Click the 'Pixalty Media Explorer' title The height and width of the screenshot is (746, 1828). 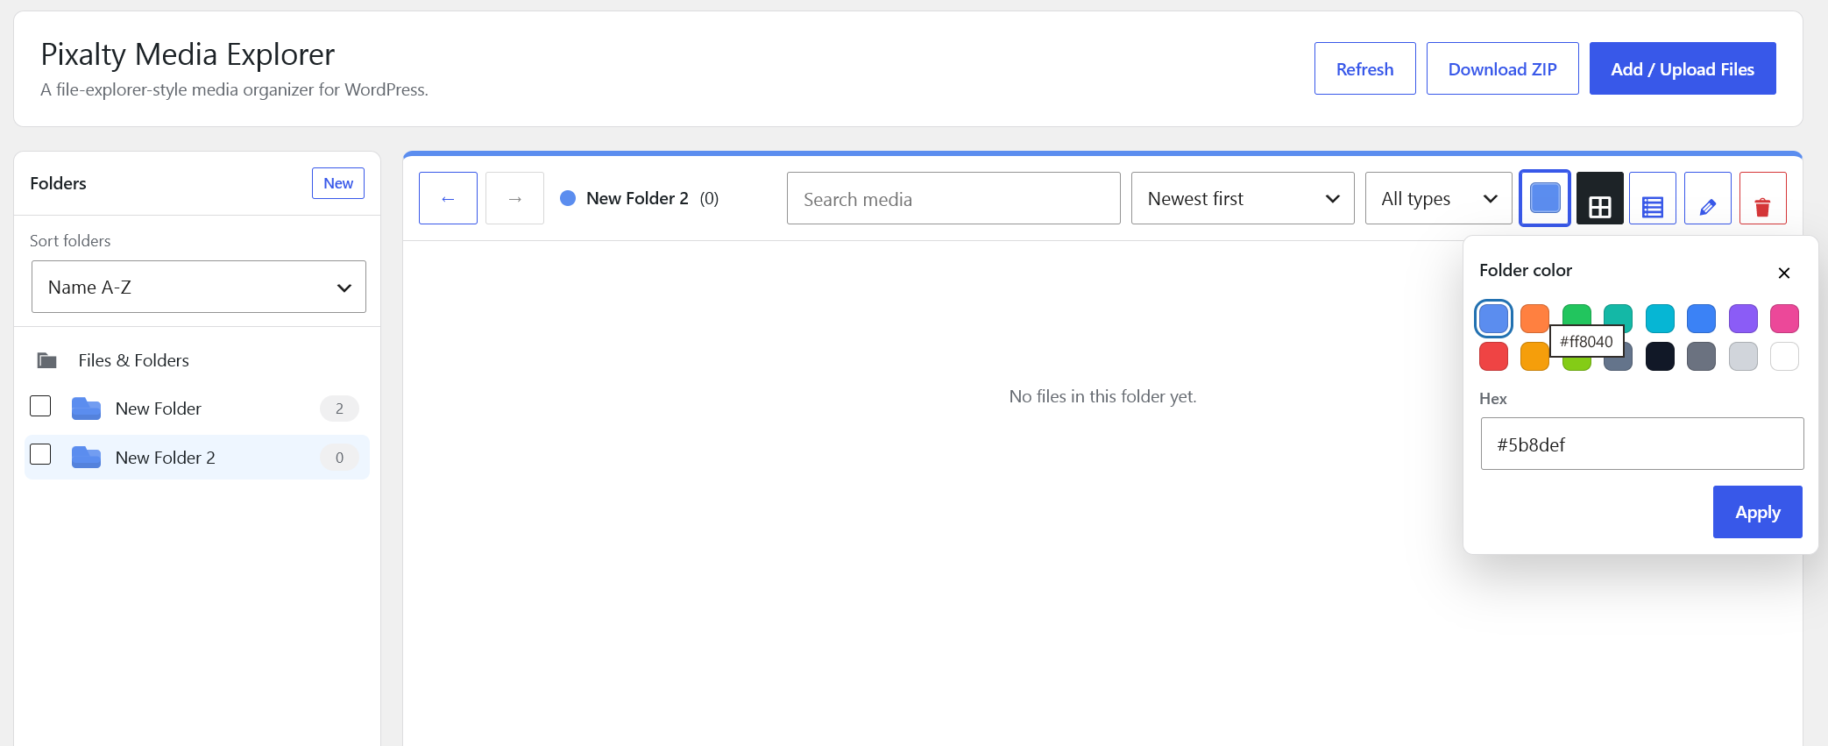coord(188,54)
